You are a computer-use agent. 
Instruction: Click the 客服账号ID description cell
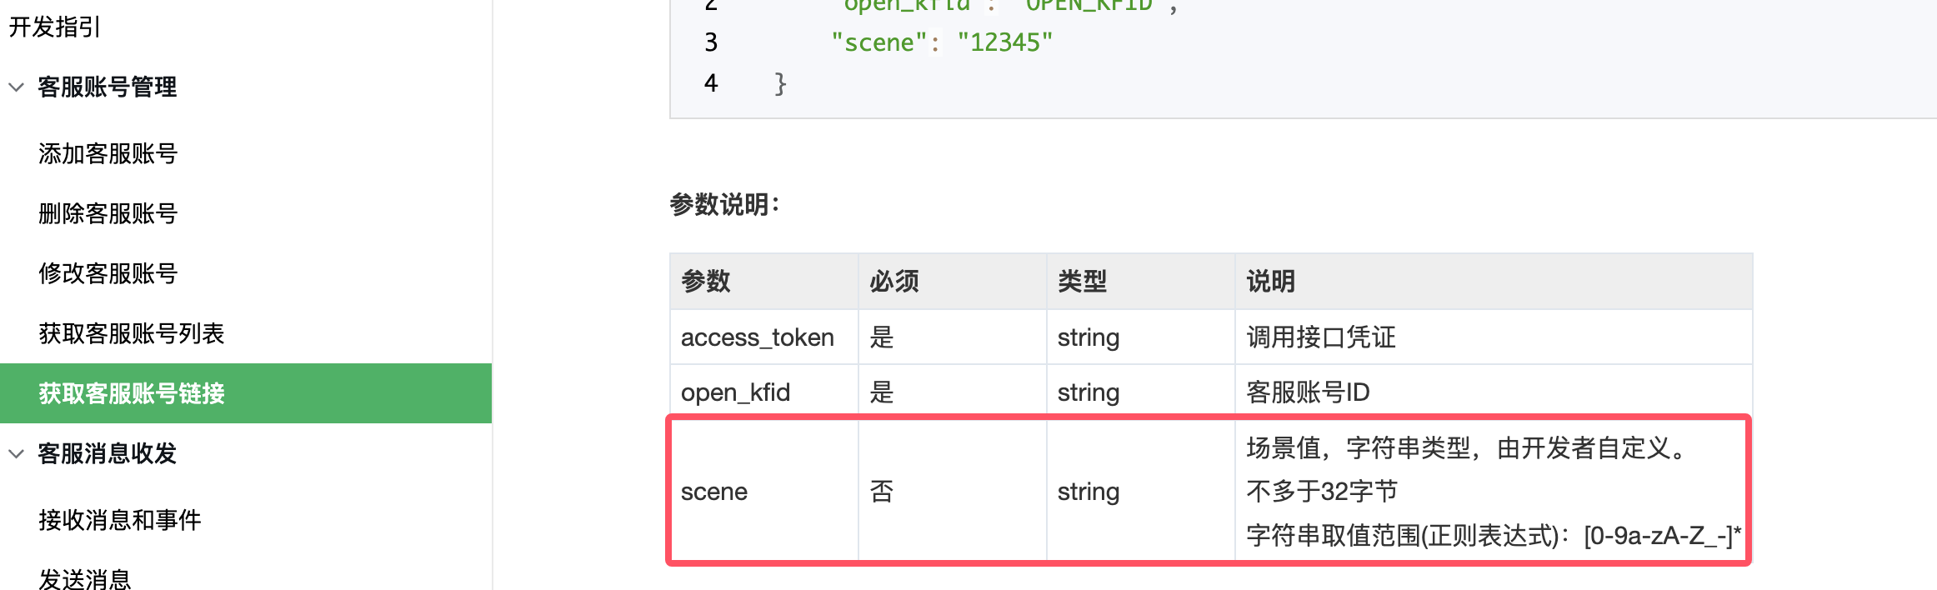[x=1494, y=392]
